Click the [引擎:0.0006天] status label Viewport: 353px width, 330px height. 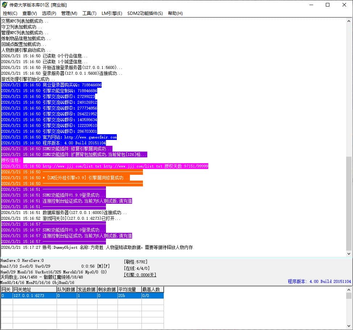(x=140, y=275)
